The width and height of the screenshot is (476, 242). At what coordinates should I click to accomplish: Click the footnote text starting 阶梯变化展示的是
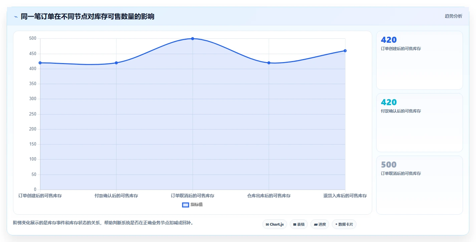pyautogui.click(x=103, y=223)
